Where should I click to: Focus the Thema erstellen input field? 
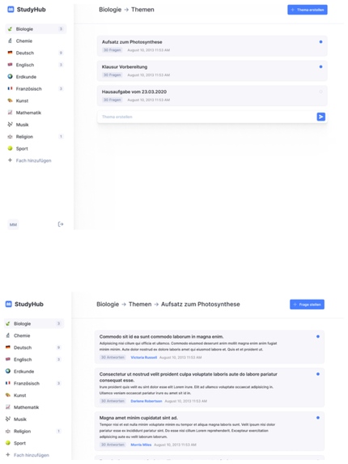point(206,117)
